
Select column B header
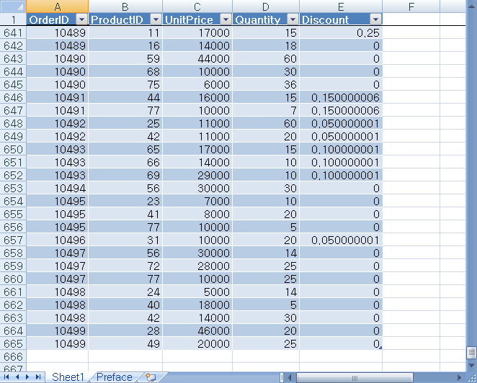[125, 6]
